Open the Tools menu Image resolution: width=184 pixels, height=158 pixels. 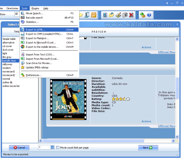click(x=25, y=8)
